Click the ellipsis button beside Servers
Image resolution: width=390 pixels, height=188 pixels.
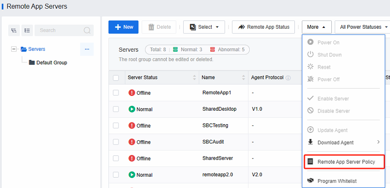(x=87, y=49)
